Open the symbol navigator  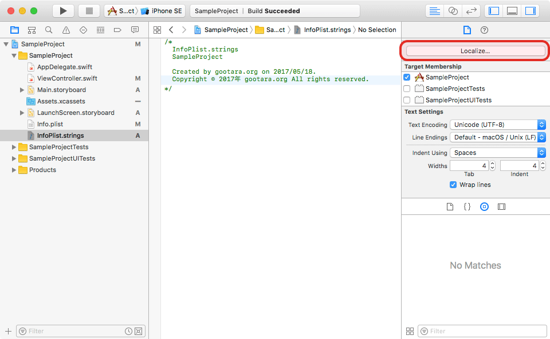point(32,30)
